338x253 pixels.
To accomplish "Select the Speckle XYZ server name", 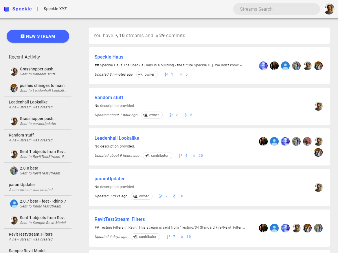I will click(x=55, y=9).
